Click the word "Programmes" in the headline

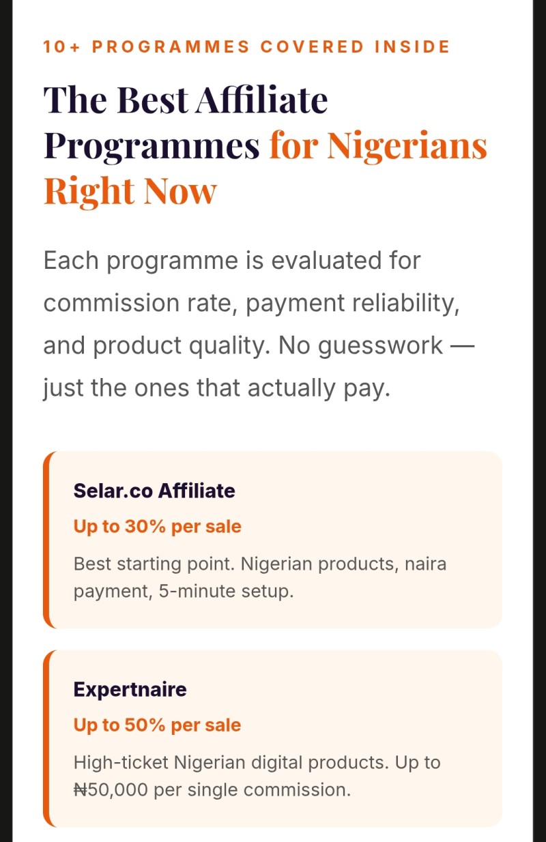[x=152, y=145]
